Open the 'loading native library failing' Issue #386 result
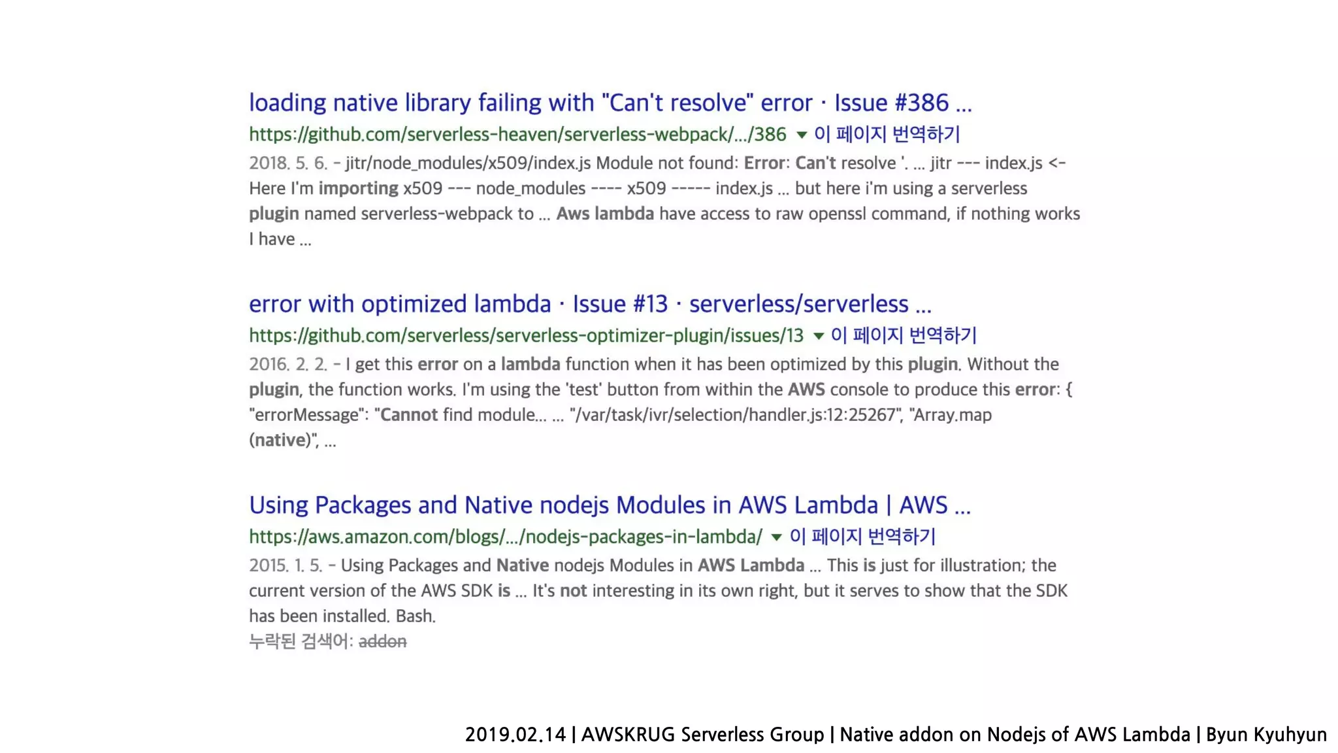This screenshot has height=753, width=1338. (x=610, y=103)
